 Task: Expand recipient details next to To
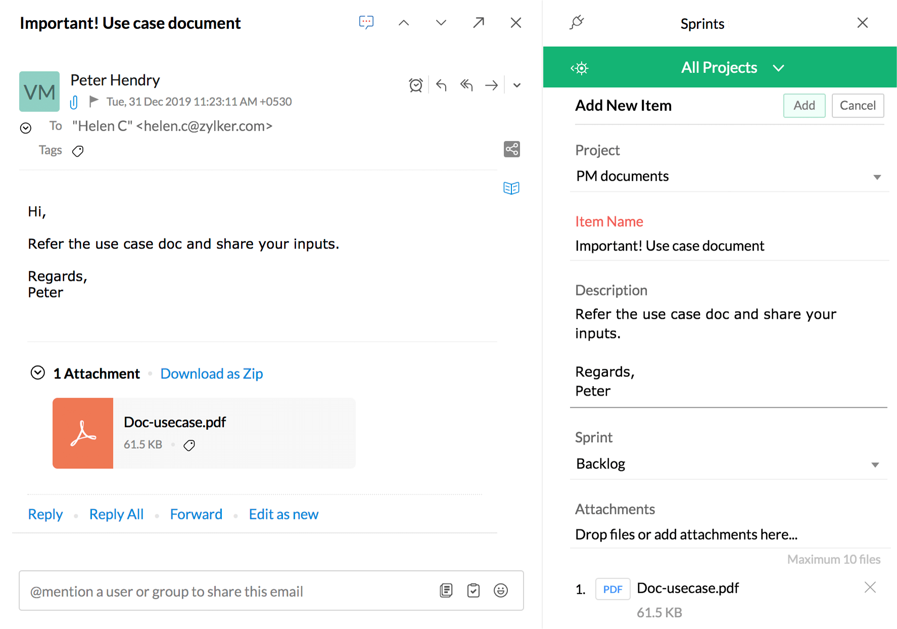[x=26, y=128]
